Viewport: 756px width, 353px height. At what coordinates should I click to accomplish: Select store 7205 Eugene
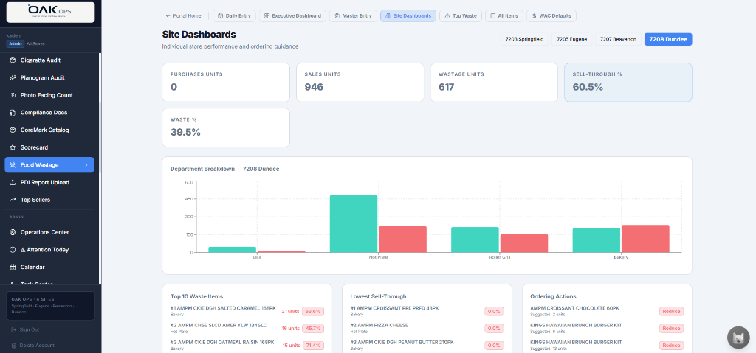pos(572,40)
